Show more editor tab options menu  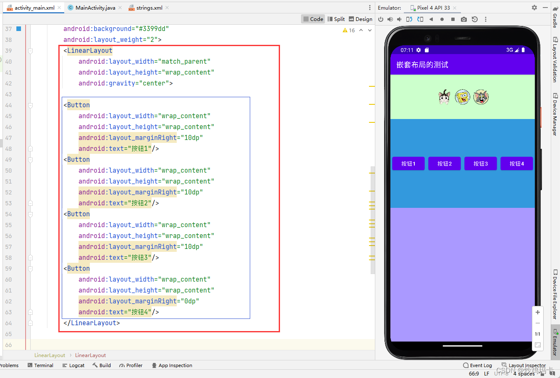point(370,8)
